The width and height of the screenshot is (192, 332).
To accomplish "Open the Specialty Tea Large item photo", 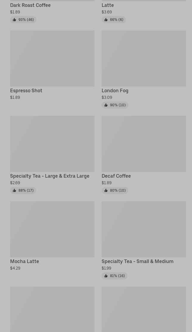I will point(52,144).
